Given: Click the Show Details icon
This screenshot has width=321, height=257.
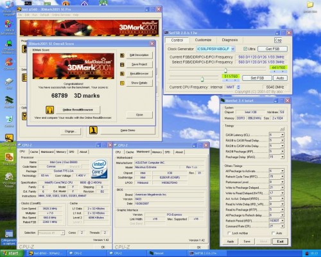Looking at the screenshot, I should [122, 83].
